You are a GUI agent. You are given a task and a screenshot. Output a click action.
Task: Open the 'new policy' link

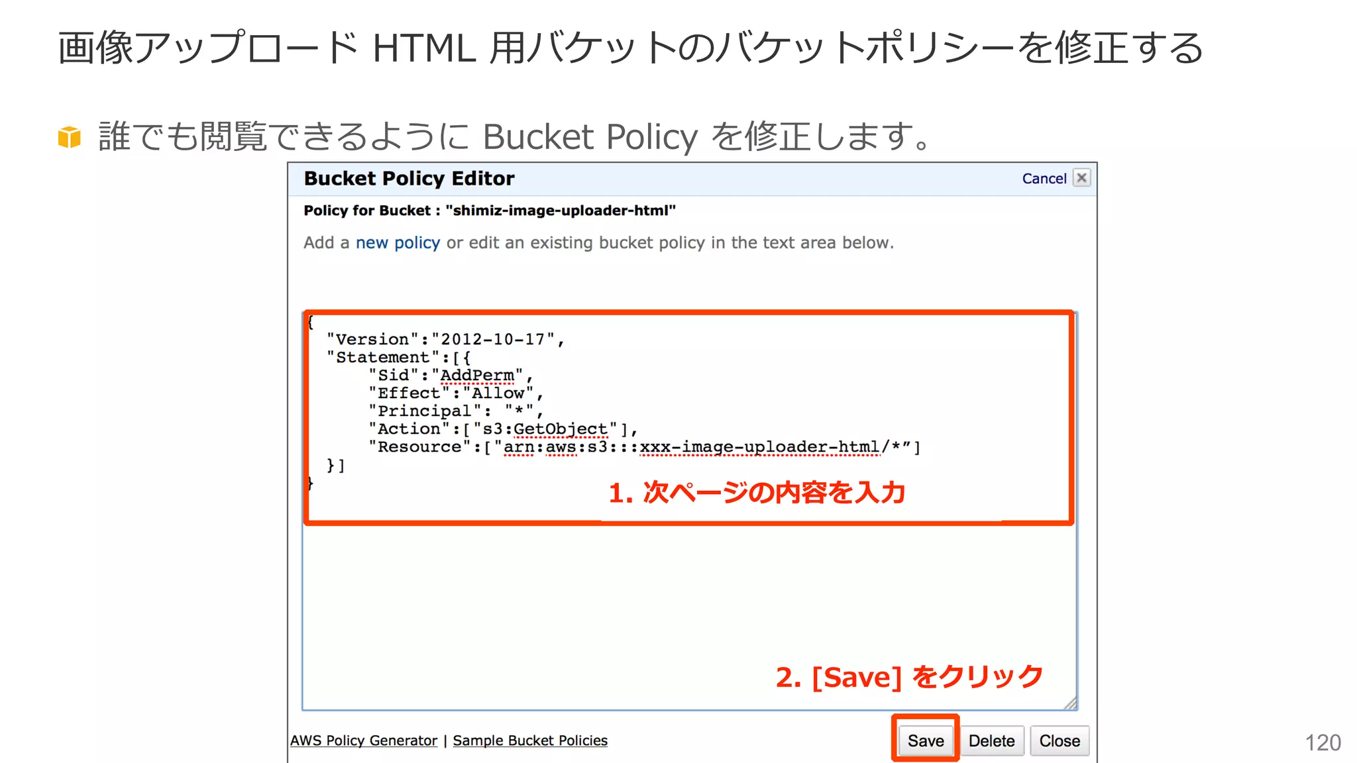398,242
